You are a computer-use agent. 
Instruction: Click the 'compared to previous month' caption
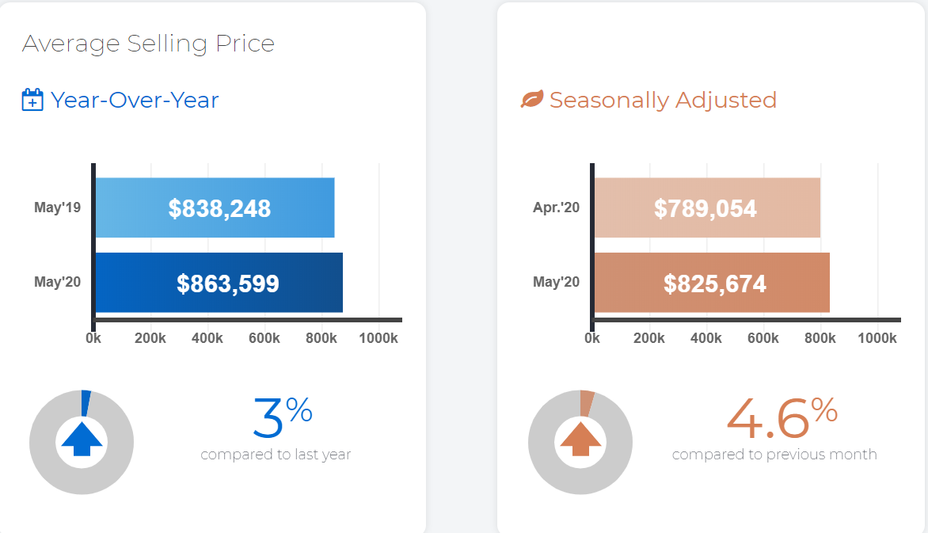point(774,455)
